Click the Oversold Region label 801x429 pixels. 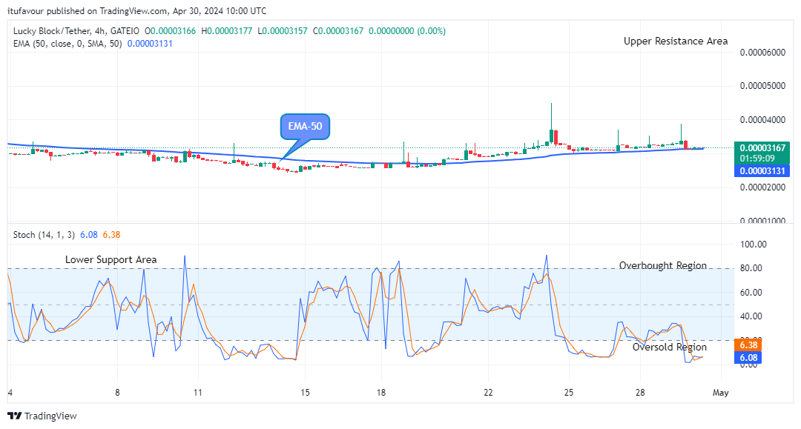(x=669, y=347)
